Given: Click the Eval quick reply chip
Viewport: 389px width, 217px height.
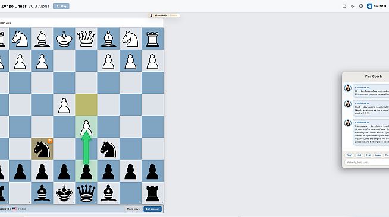Looking at the screenshot, I should coord(368,155).
